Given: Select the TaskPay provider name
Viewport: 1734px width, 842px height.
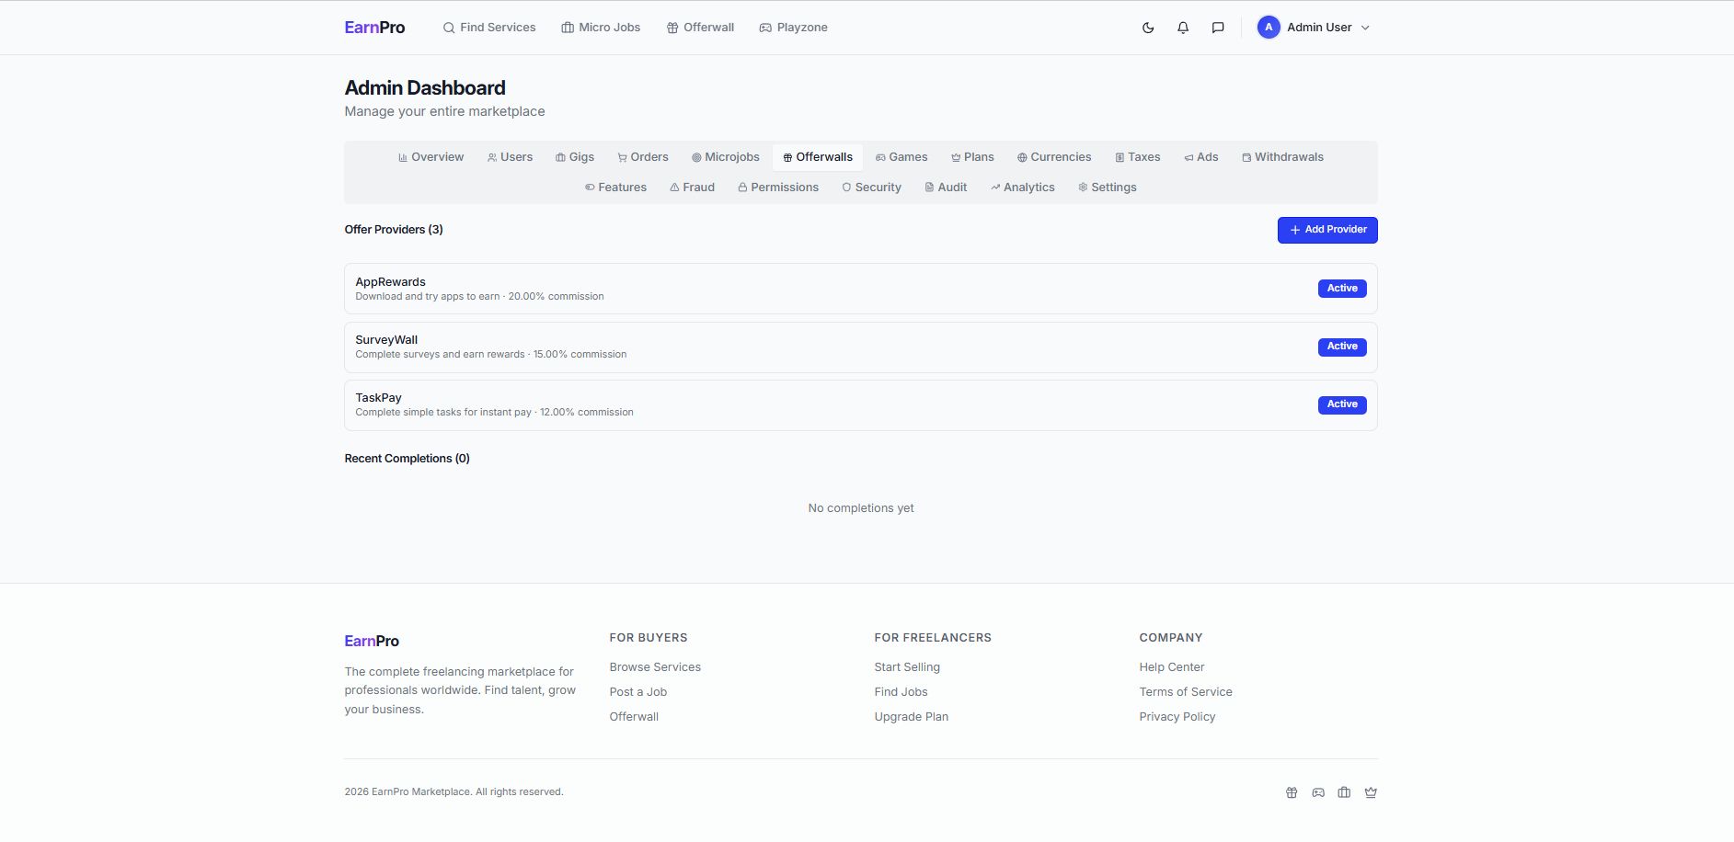Looking at the screenshot, I should (378, 398).
